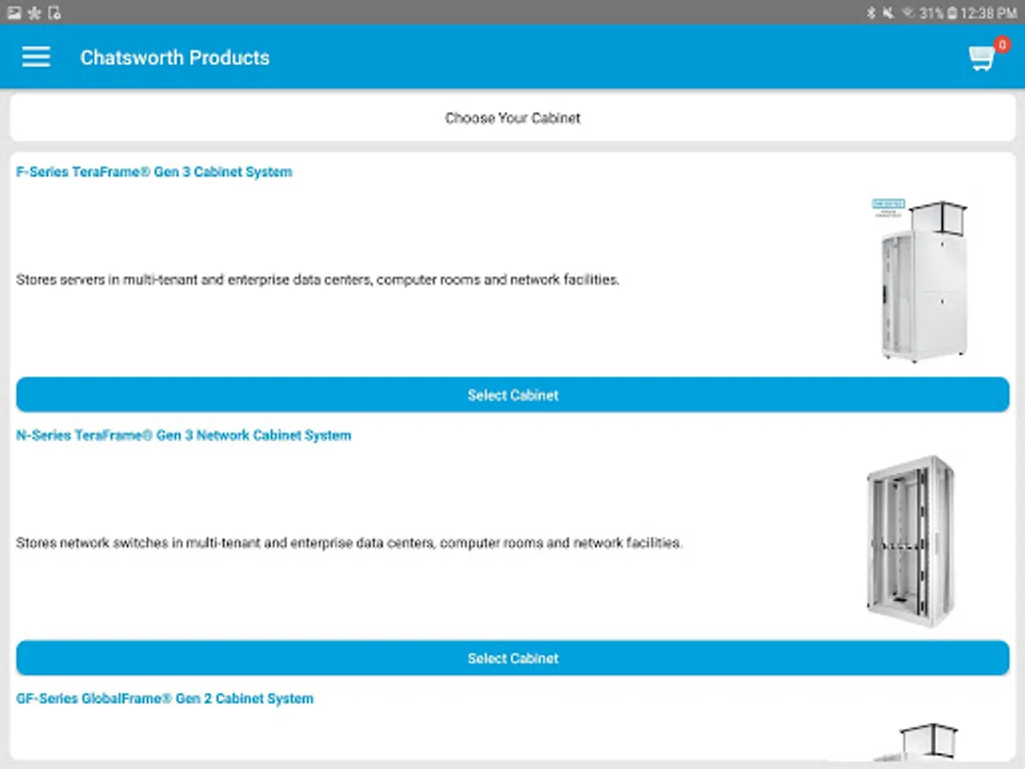The width and height of the screenshot is (1025, 769).
Task: Tap the battery status icon
Action: pos(952,13)
